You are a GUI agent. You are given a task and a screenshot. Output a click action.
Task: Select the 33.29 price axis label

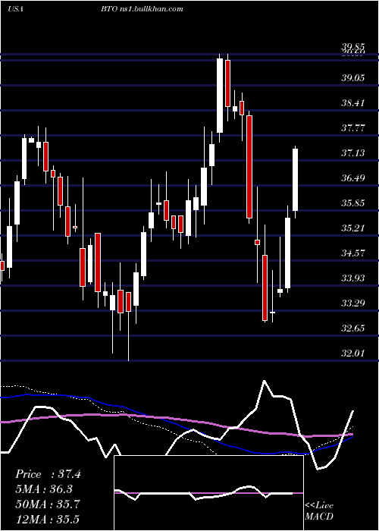[x=353, y=303]
